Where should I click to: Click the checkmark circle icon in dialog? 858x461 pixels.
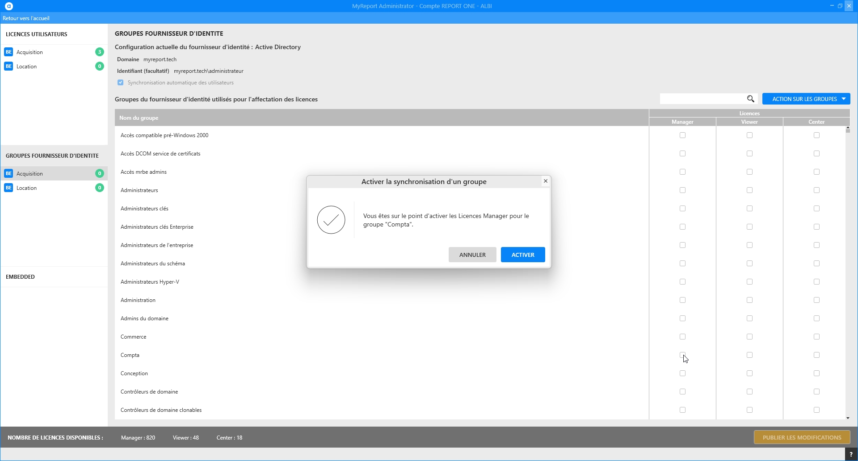[331, 220]
